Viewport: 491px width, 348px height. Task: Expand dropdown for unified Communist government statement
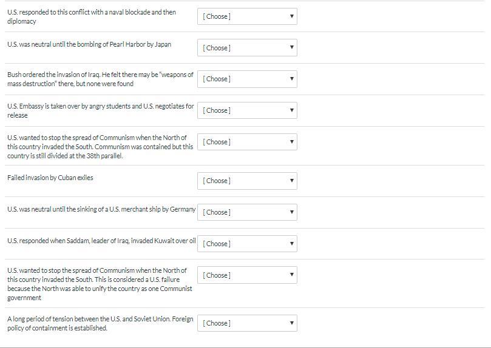coord(247,275)
